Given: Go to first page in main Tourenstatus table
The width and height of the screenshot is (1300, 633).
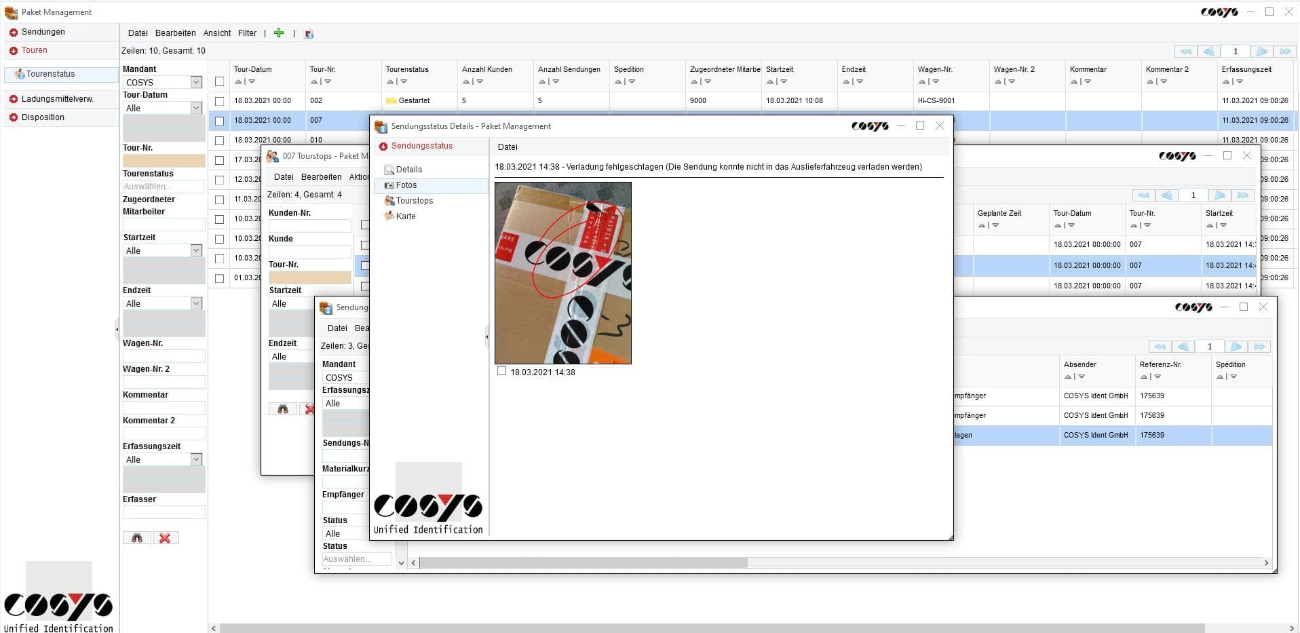Looking at the screenshot, I should pyautogui.click(x=1185, y=52).
